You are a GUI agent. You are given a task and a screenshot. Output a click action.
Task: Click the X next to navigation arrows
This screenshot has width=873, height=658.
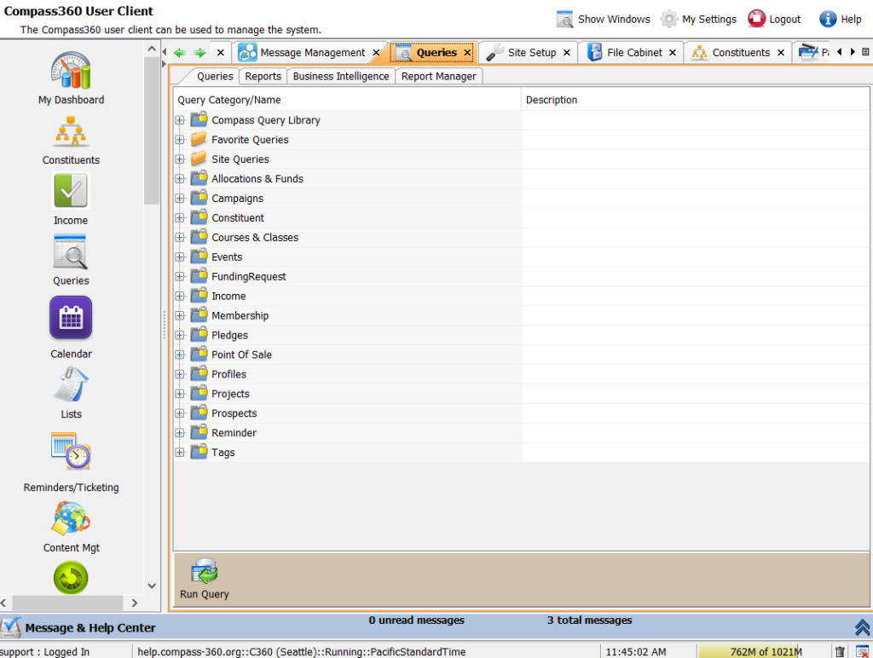221,53
